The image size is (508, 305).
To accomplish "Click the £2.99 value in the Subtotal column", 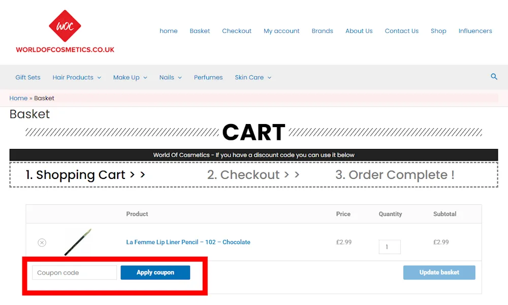I will pos(441,242).
